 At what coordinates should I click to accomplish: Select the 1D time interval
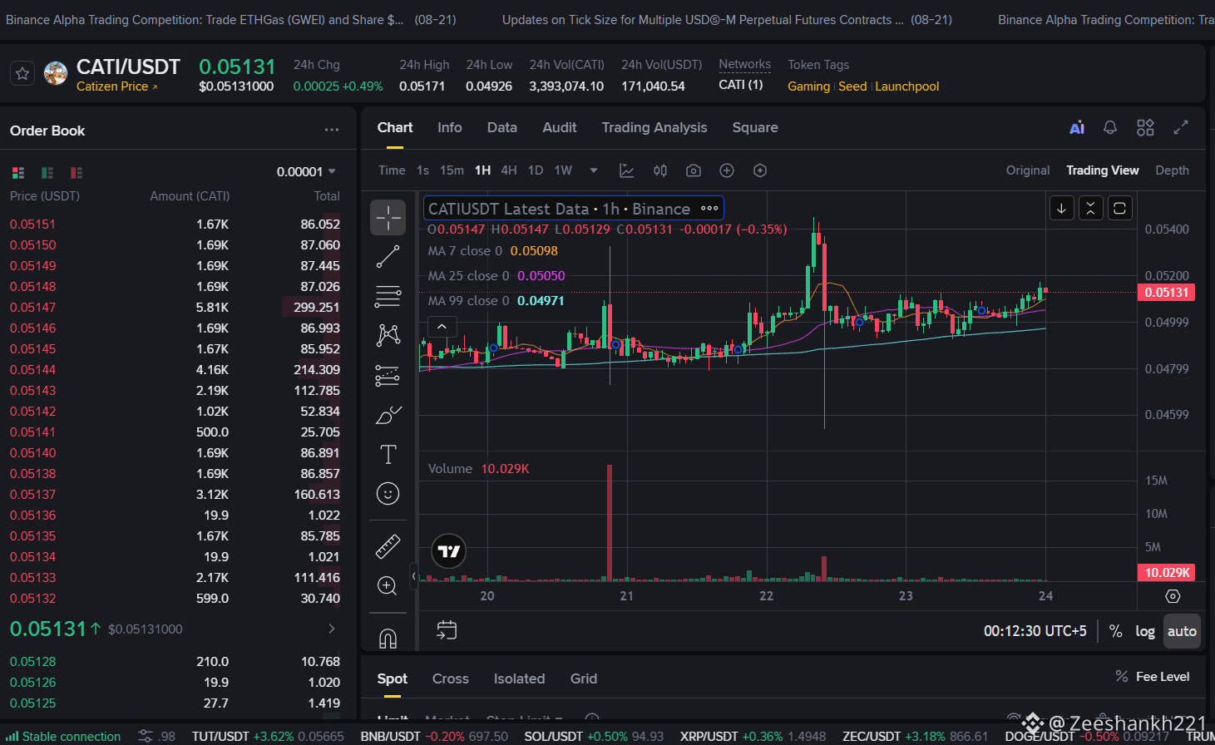point(536,170)
